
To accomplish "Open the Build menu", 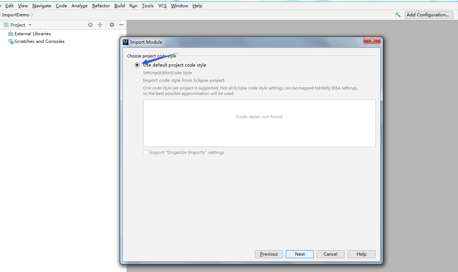I will tap(119, 6).
